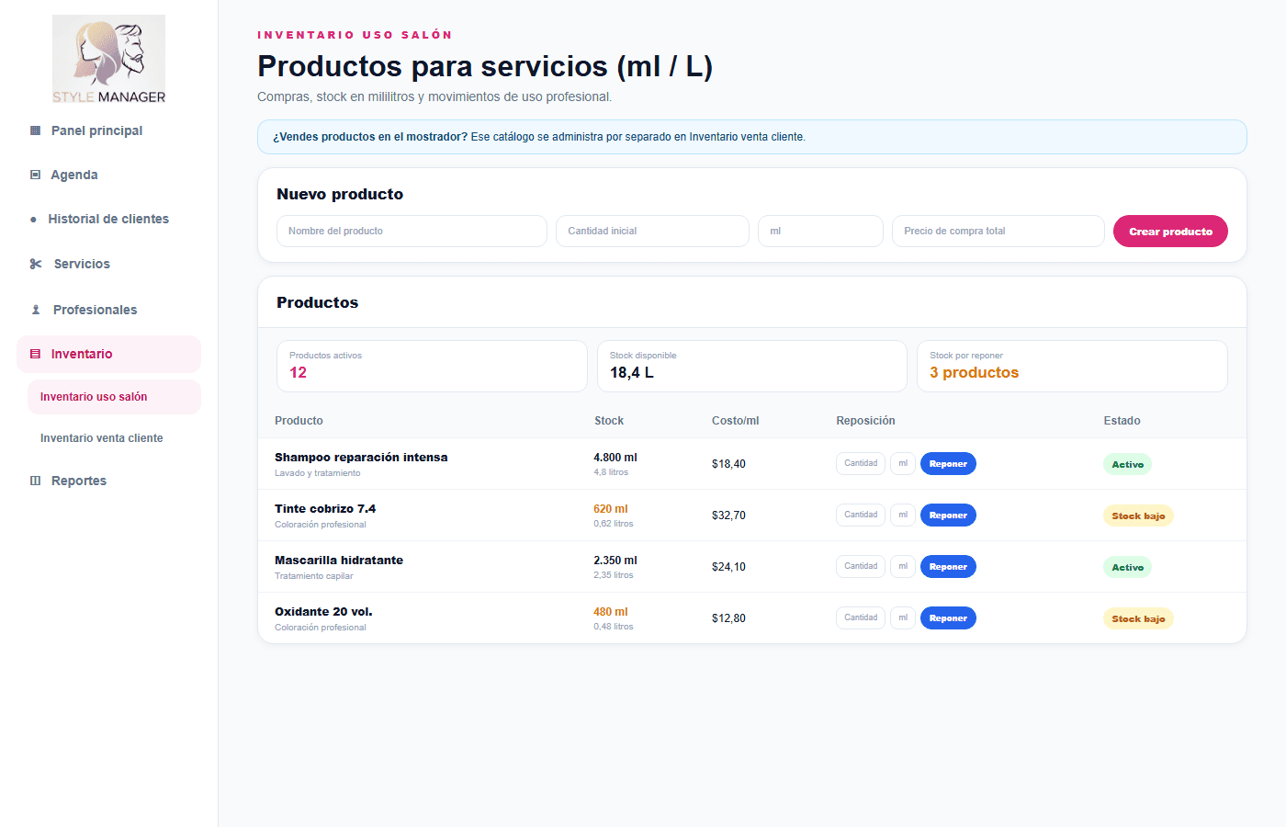Screen dimensions: 1286x827
Task: Click Reponer for Oxidante 20 vol.
Action: tap(948, 618)
